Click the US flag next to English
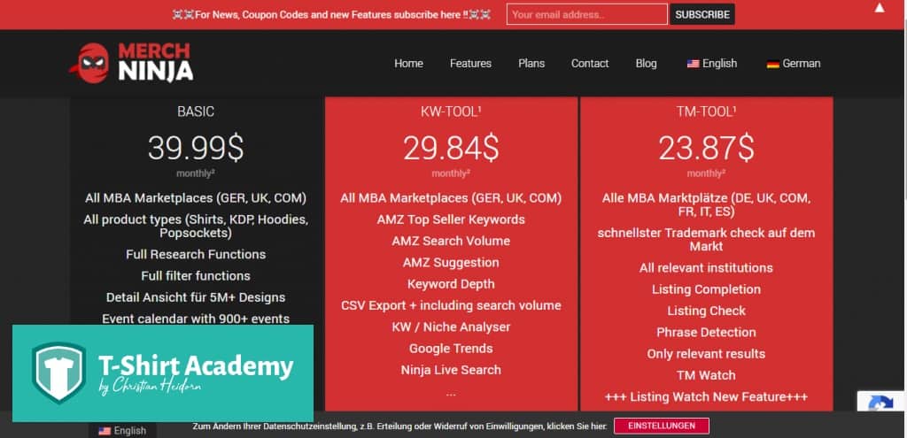The image size is (907, 438). tap(693, 64)
